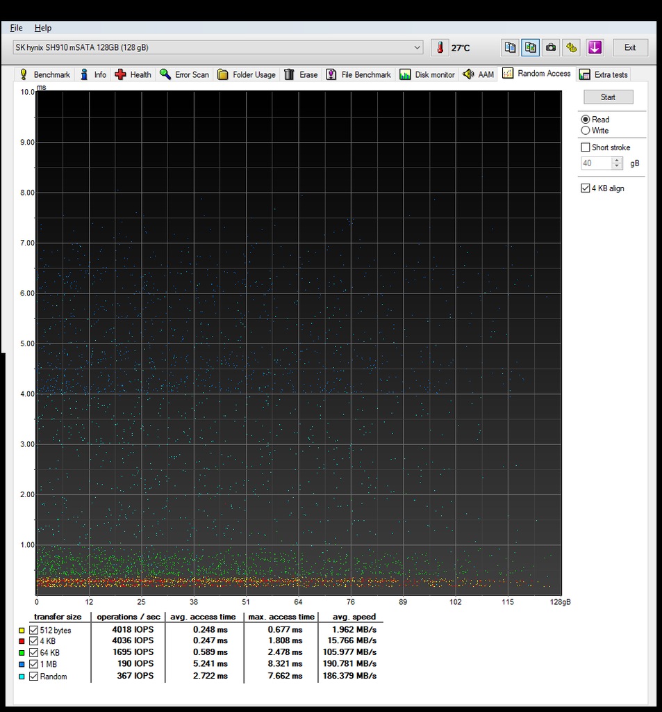Click the Start button
The image size is (662, 712).
point(608,97)
